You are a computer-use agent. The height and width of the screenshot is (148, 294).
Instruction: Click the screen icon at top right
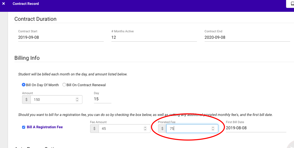[x=292, y=3]
